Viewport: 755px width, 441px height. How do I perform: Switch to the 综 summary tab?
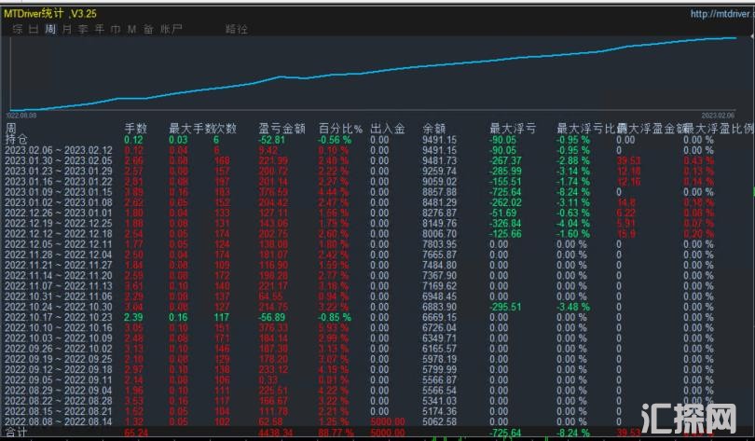[17, 30]
